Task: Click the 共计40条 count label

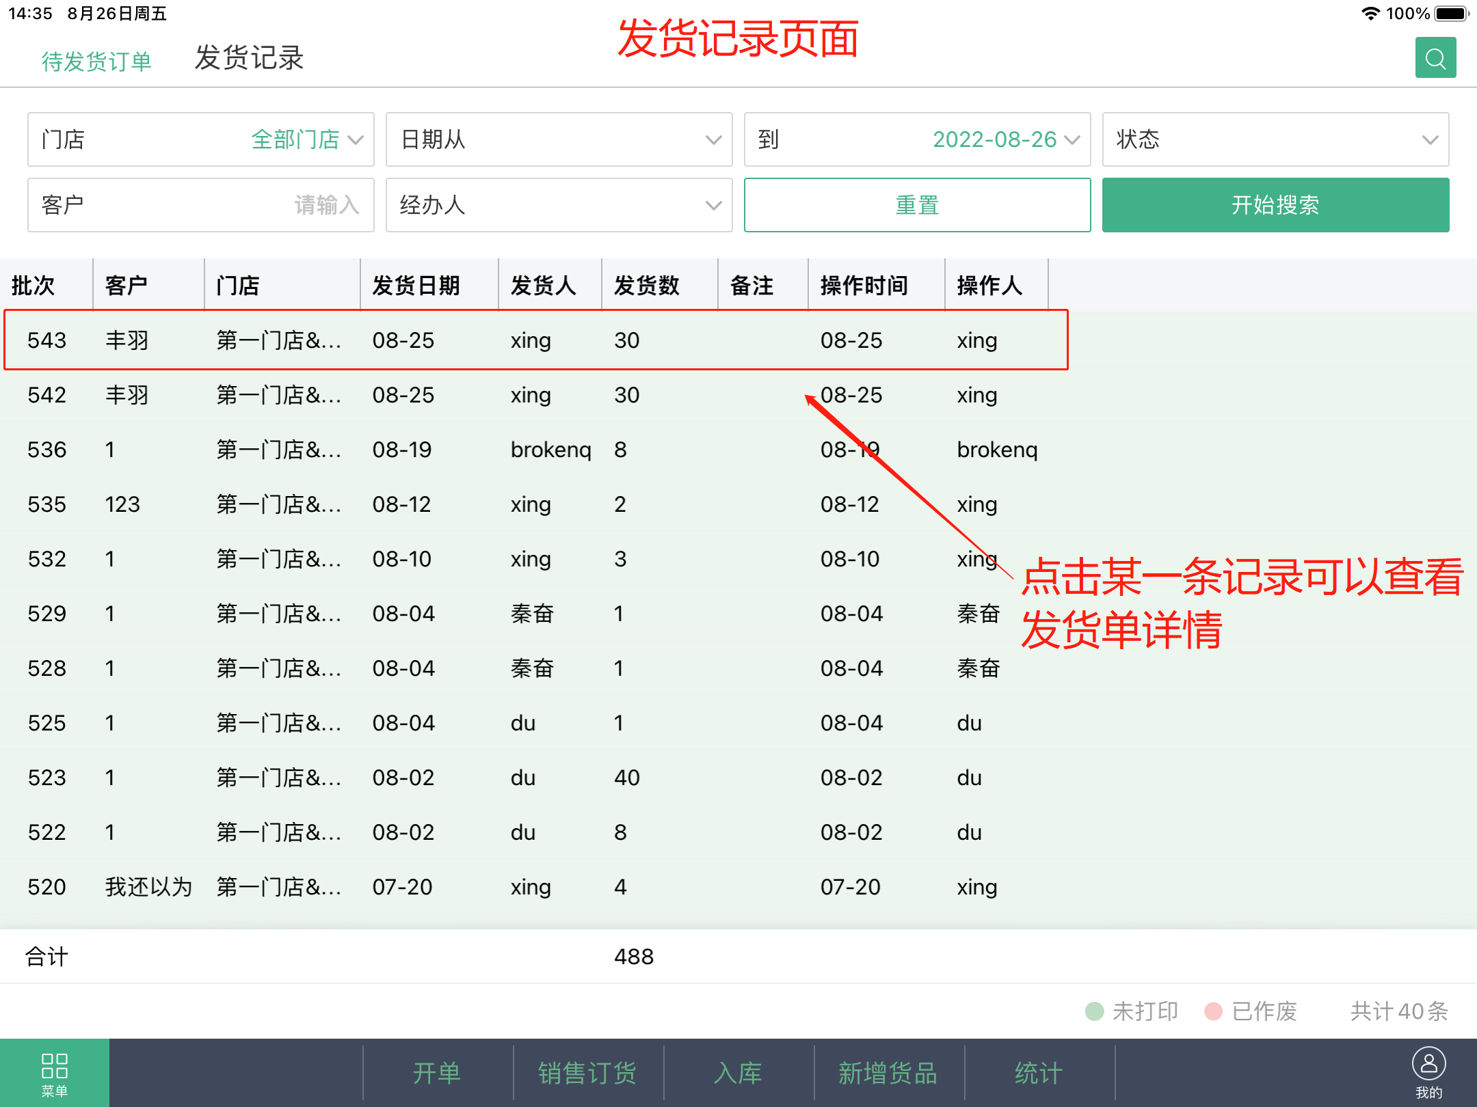Action: [x=1400, y=1011]
